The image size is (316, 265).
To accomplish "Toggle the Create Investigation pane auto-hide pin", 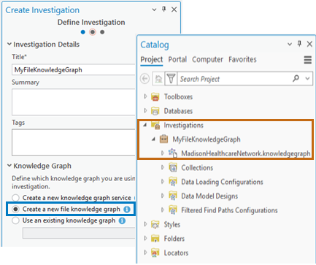I will pos(164,9).
